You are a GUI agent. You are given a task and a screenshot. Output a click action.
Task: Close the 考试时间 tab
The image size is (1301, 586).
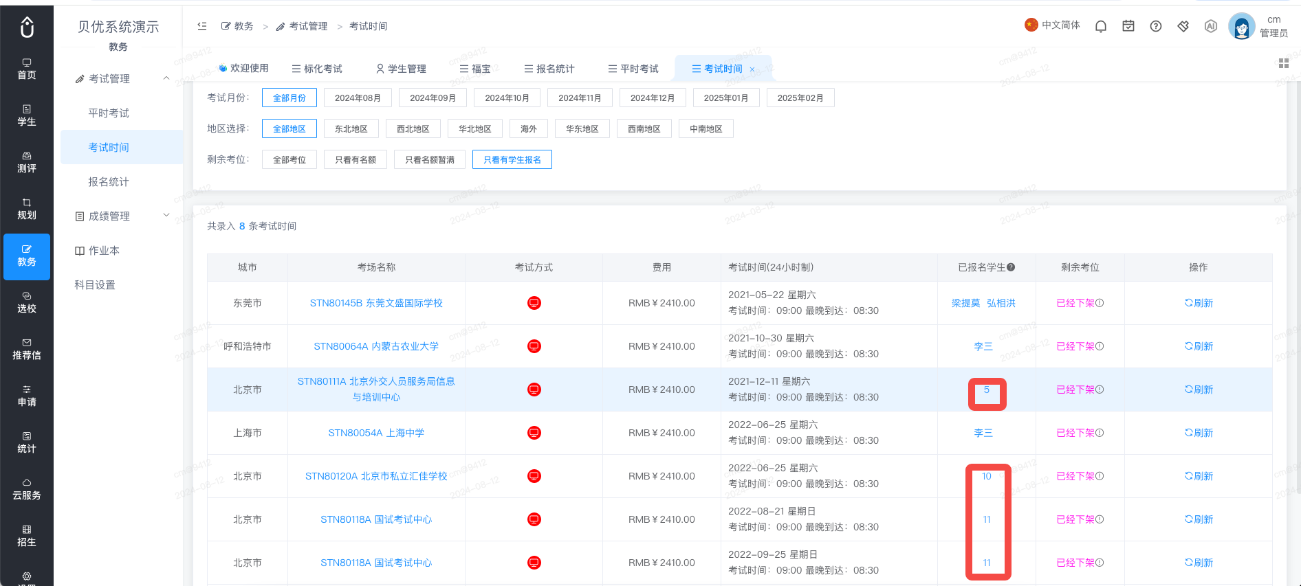click(752, 69)
